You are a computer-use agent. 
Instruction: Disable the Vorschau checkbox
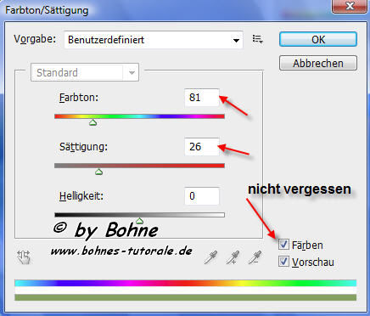coord(283,262)
